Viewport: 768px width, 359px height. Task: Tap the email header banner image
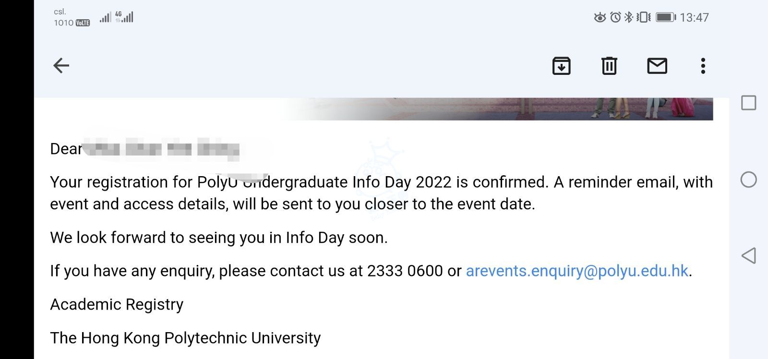(x=499, y=109)
